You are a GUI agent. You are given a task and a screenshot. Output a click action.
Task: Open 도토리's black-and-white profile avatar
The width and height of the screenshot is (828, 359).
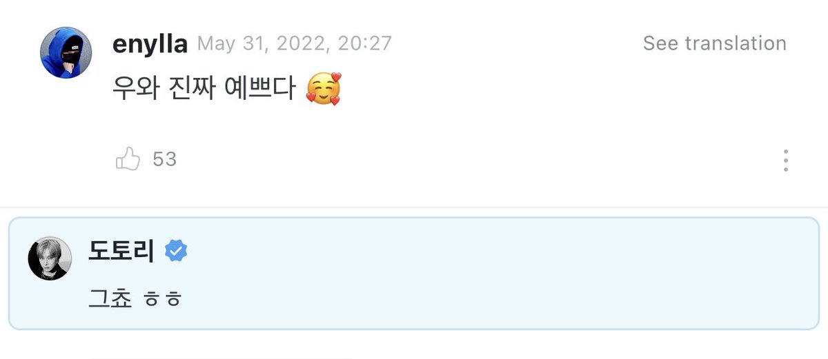tap(50, 258)
